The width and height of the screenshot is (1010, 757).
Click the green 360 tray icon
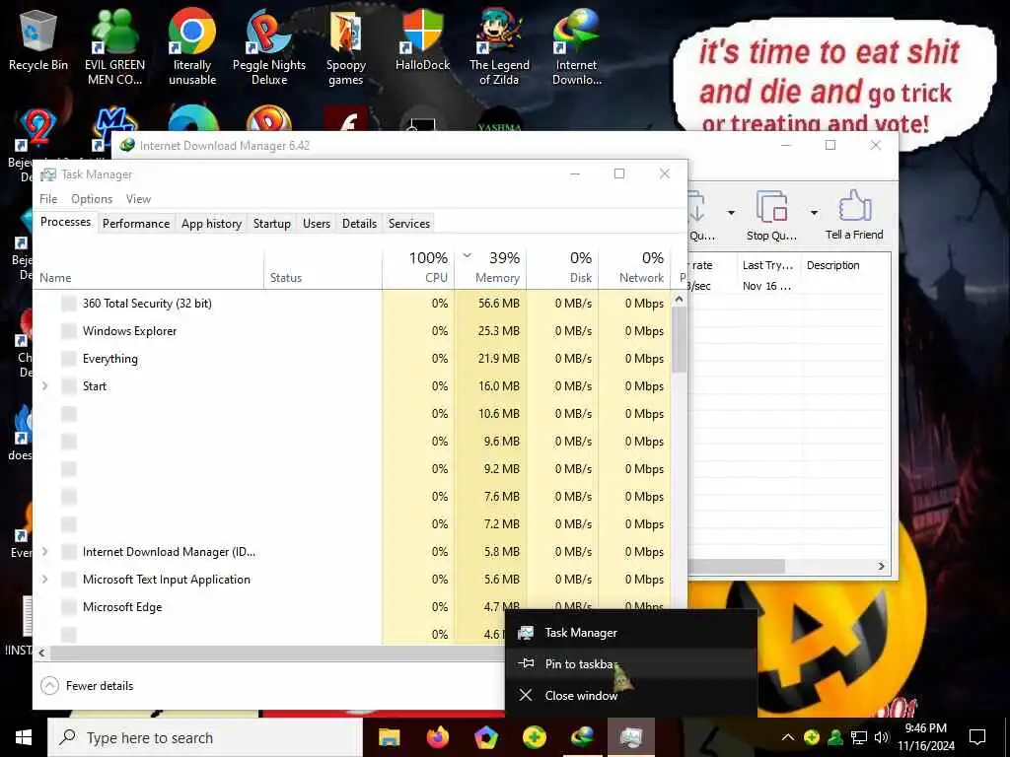click(812, 737)
